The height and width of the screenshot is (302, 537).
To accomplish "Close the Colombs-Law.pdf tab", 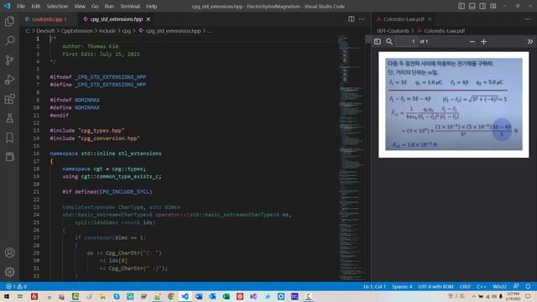I will [x=430, y=19].
